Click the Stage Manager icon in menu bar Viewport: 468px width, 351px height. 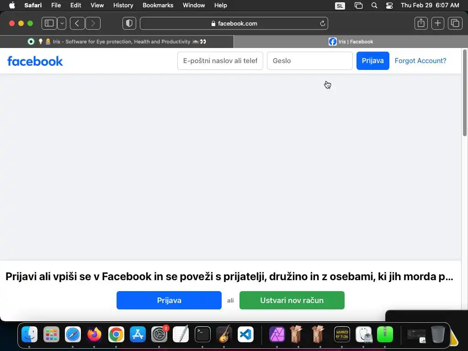[358, 5]
